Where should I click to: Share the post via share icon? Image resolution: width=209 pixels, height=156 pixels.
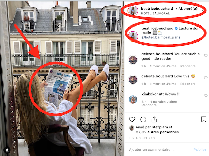coord(154,119)
